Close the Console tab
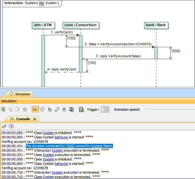Screen dimensions: 195x179 click(x=35, y=119)
